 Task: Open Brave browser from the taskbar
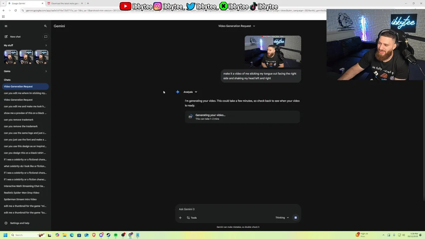click(94, 235)
